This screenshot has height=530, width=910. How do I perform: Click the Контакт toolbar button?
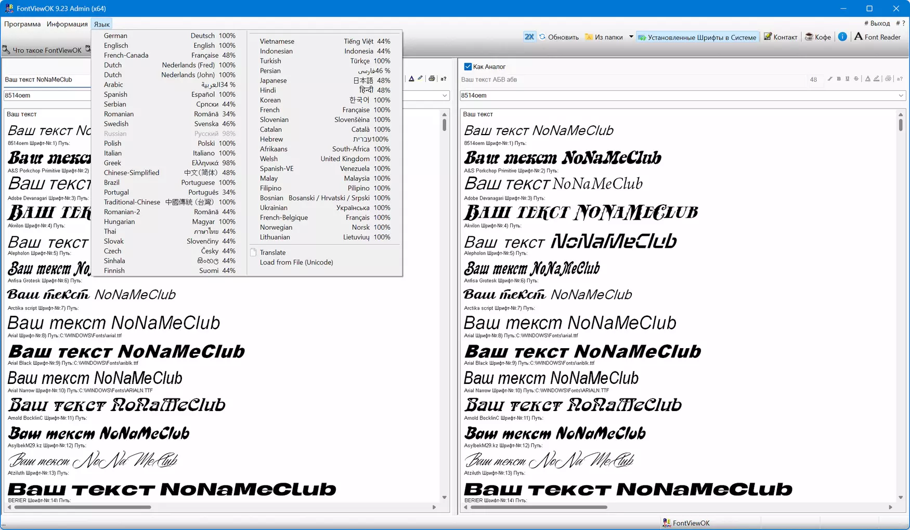click(780, 37)
